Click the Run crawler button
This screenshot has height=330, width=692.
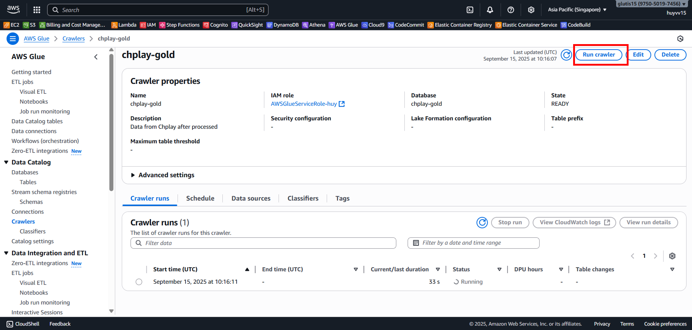(599, 55)
